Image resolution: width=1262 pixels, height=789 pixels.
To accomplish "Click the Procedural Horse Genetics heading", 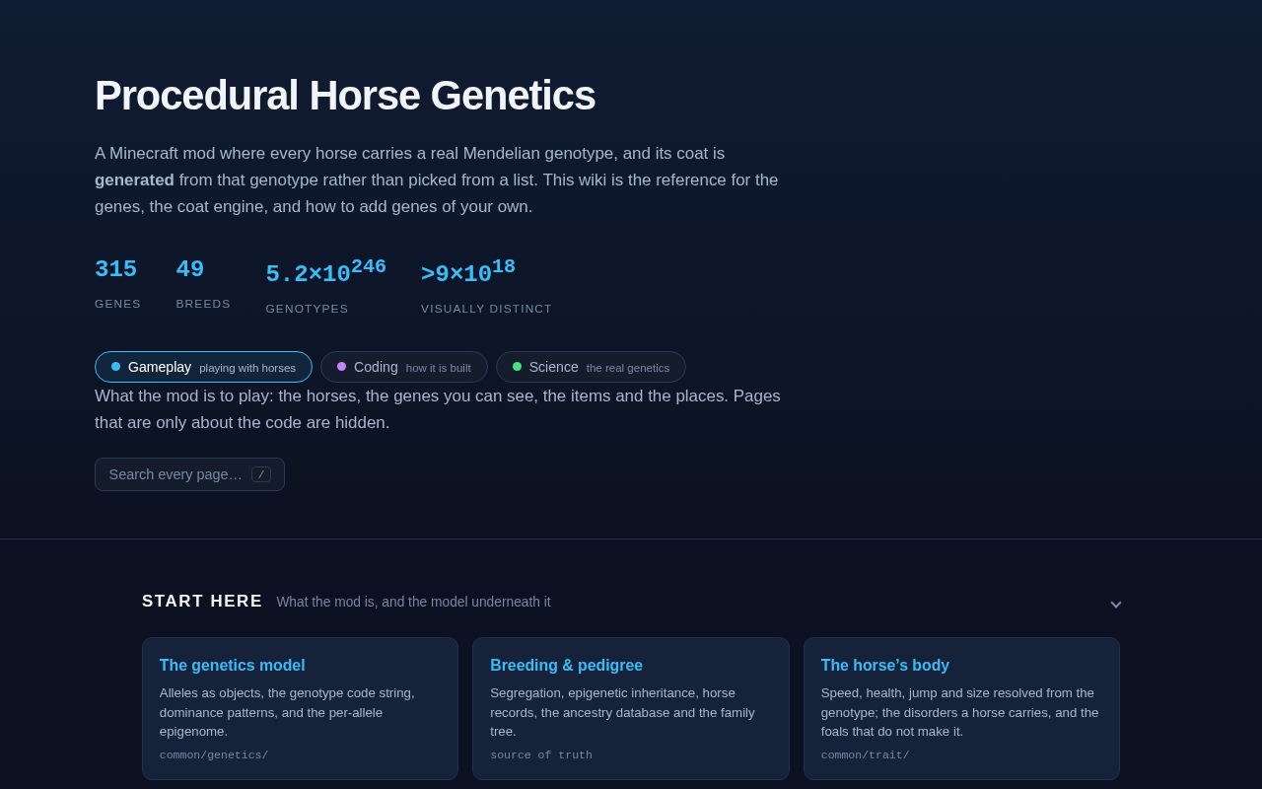I will (x=345, y=96).
